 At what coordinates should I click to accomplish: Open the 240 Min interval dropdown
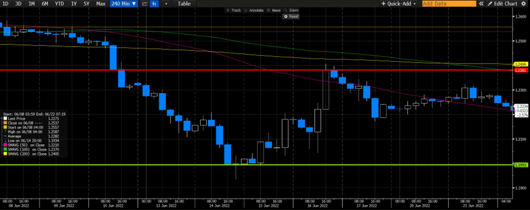pos(124,4)
